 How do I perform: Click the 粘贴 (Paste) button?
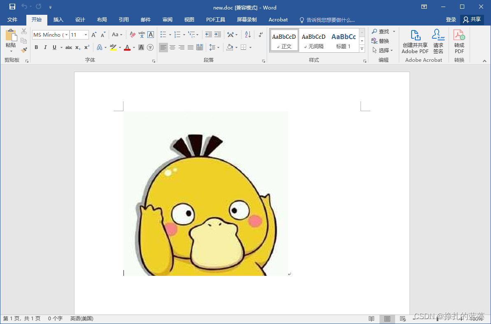[11, 40]
